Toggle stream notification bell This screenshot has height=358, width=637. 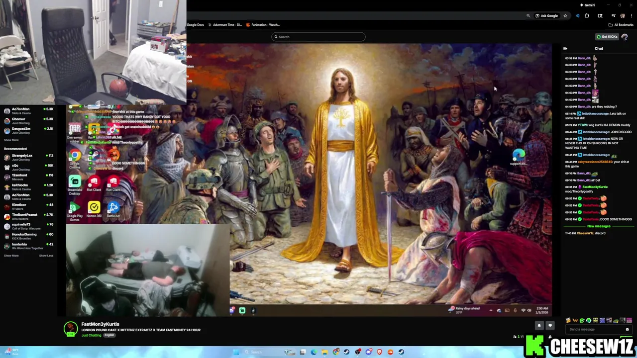pos(539,326)
